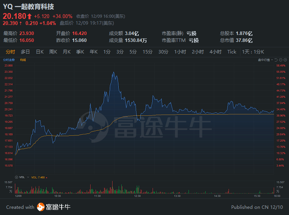Viewport: 289px width, 215px height.
Task: Switch to the 多日 tab
Action: (25, 52)
